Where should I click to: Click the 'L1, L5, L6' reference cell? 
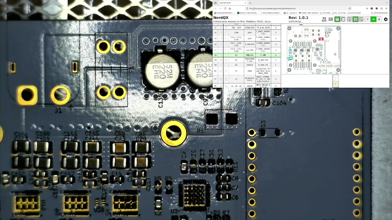coord(236,86)
